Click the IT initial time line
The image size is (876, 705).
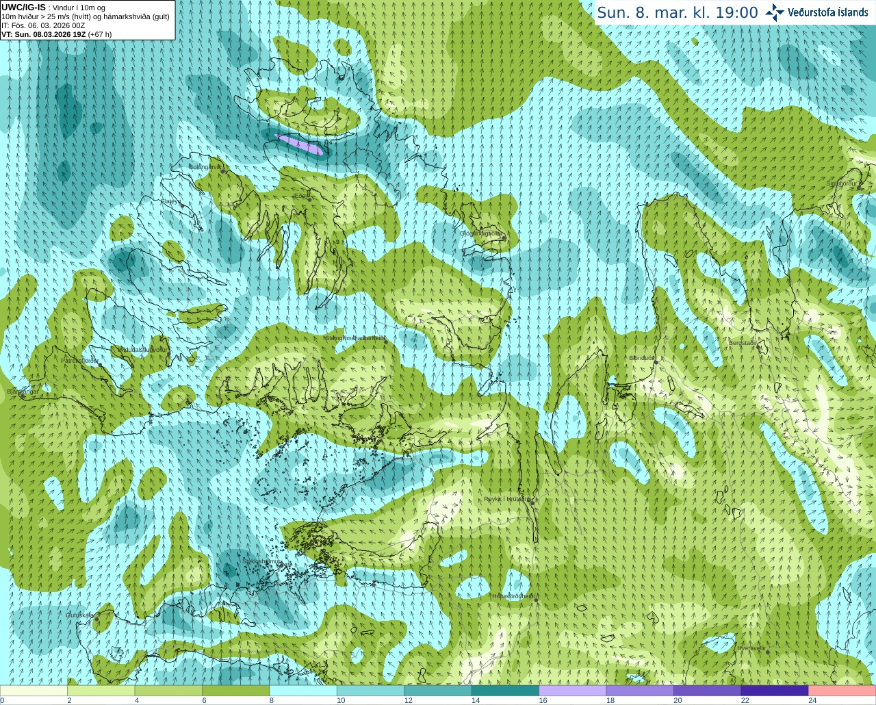pyautogui.click(x=43, y=25)
